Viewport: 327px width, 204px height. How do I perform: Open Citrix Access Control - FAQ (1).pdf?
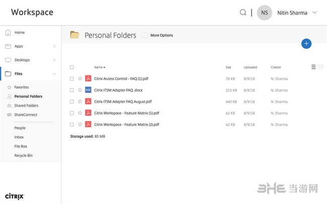pos(121,78)
